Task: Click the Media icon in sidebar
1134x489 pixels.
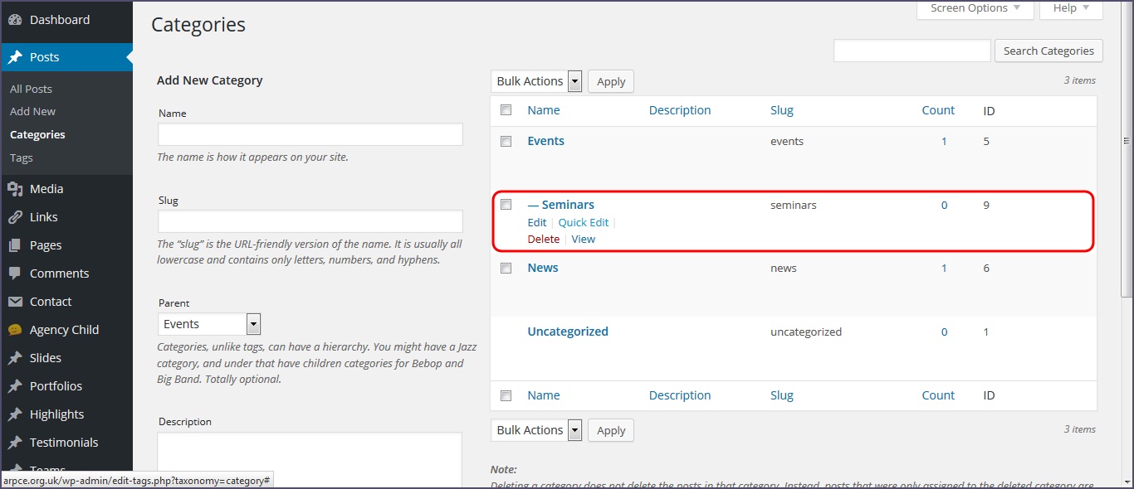Action: (15, 189)
